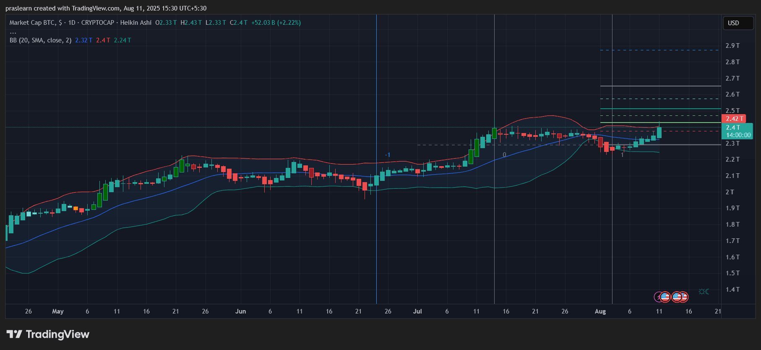Click the blue 2.32 T BB basis value
This screenshot has width=761, height=350.
pyautogui.click(x=83, y=40)
